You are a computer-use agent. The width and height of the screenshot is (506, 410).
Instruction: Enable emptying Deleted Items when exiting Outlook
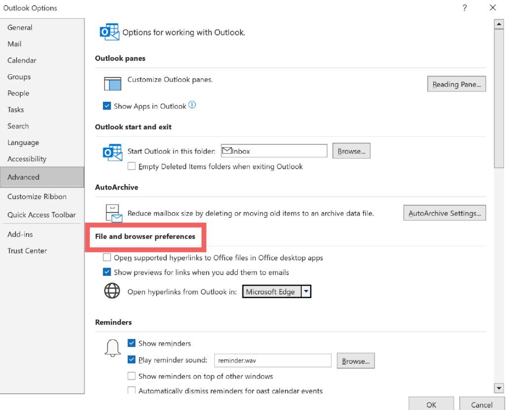131,166
